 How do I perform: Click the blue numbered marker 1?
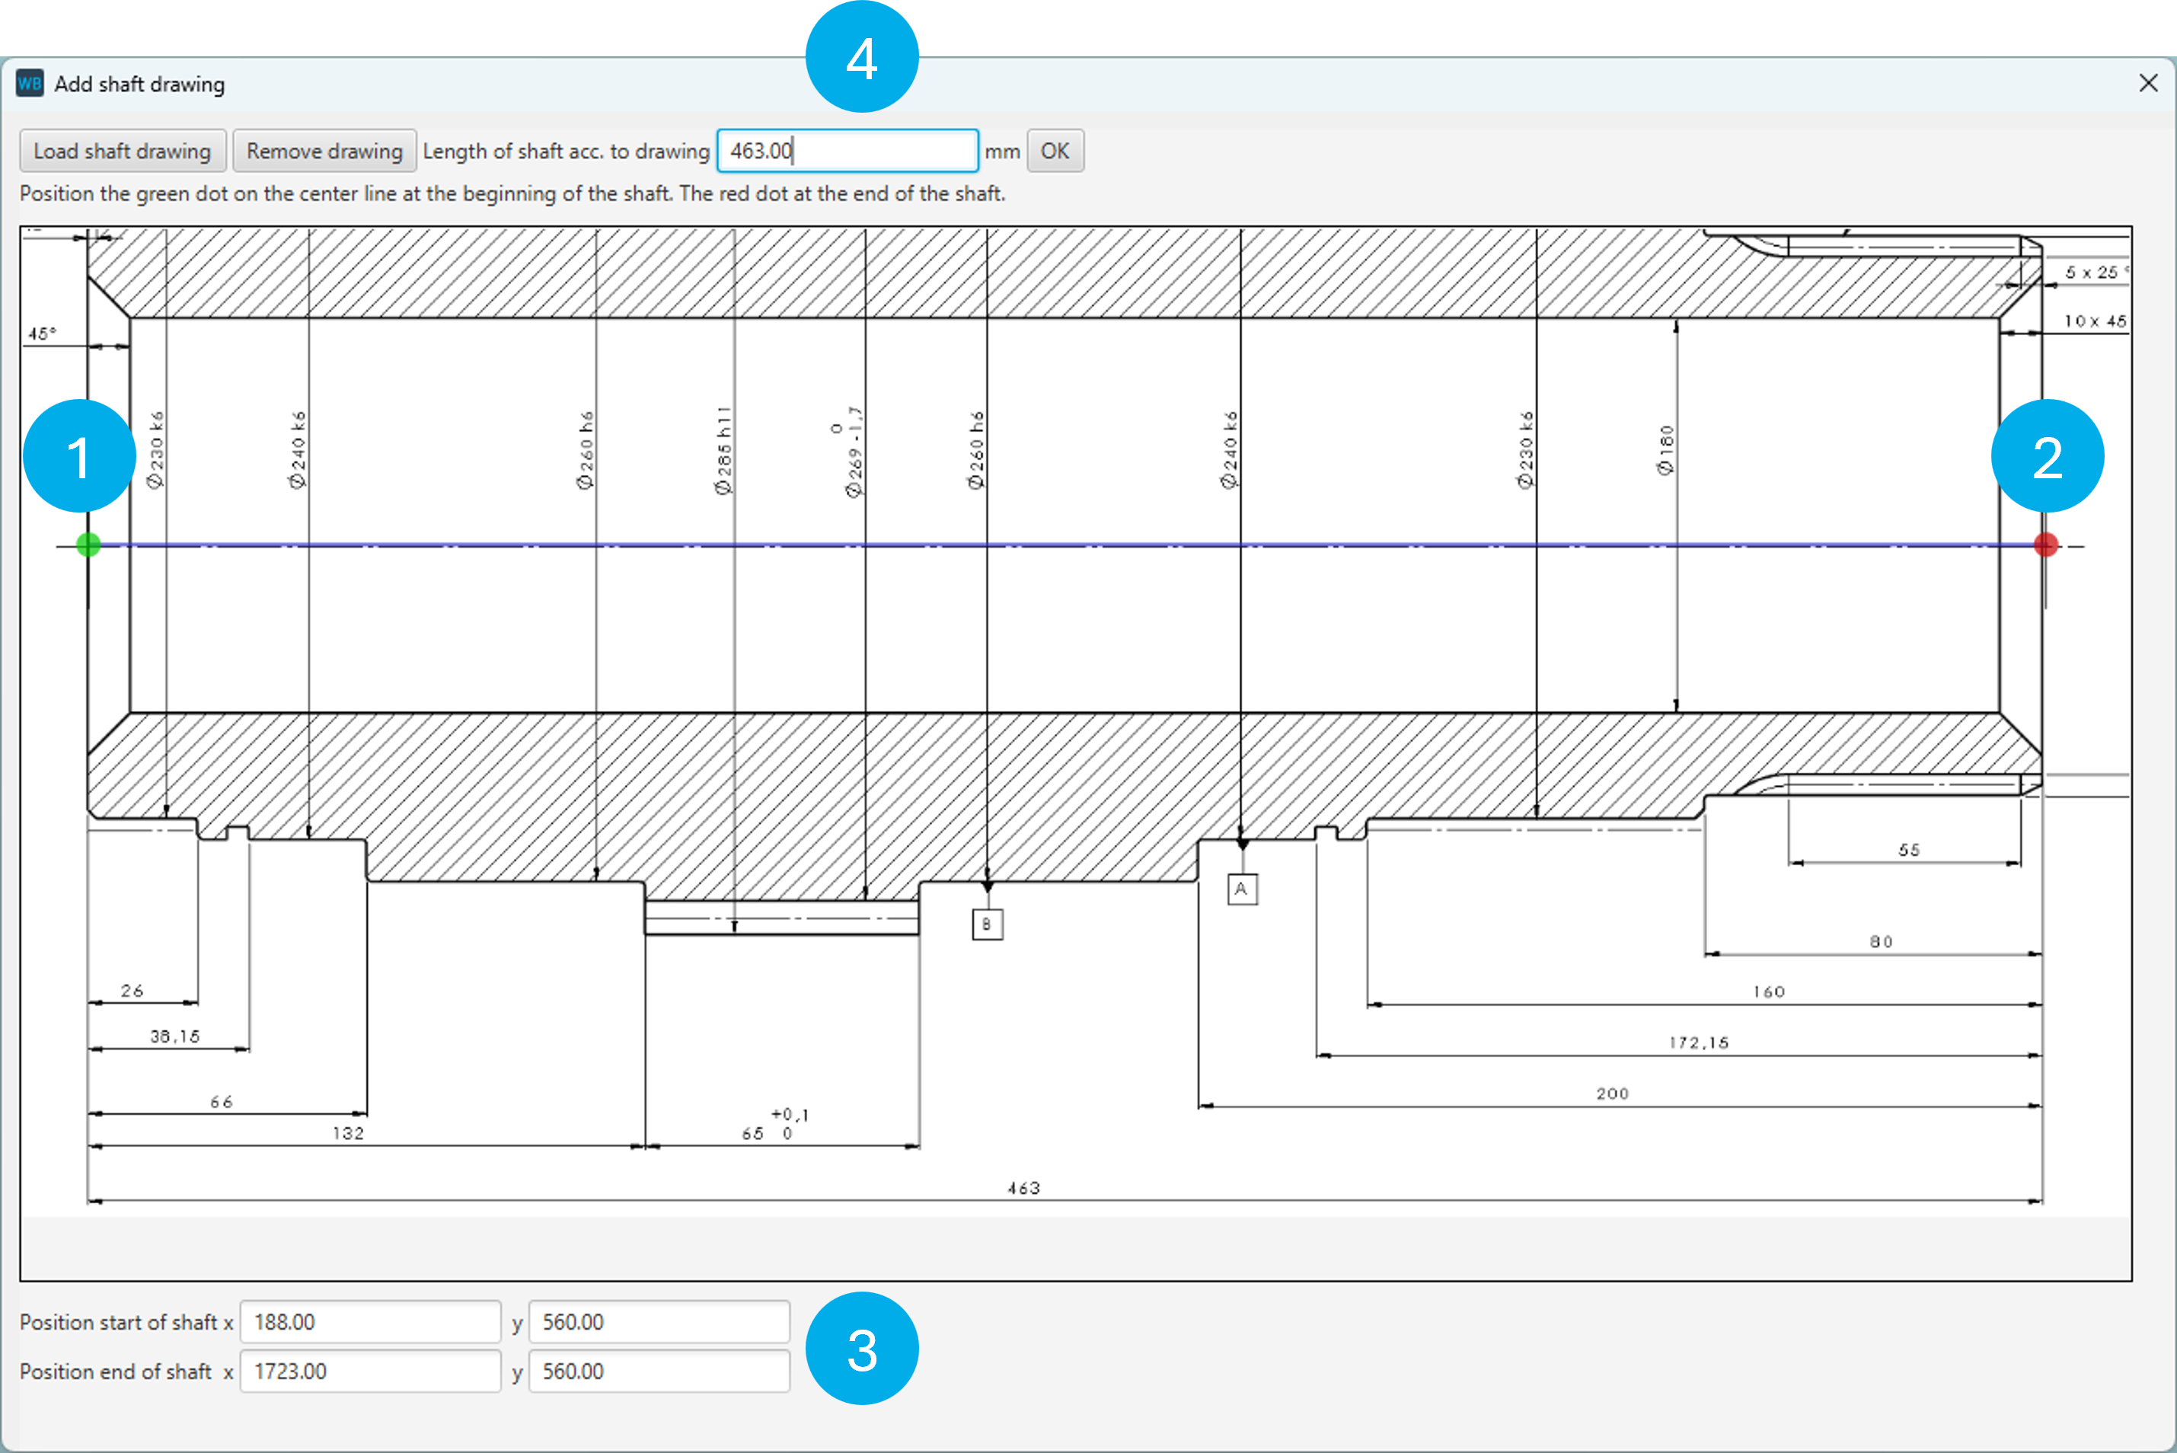pos(80,456)
